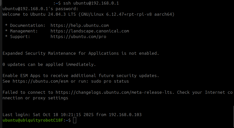The height and width of the screenshot is (128, 234).
Task: Open the landscape.canonical.com management link
Action: pyautogui.click(x=90, y=31)
